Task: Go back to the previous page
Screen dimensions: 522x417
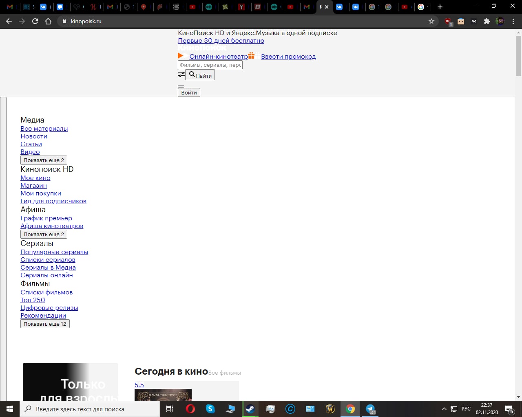Action: pos(9,21)
